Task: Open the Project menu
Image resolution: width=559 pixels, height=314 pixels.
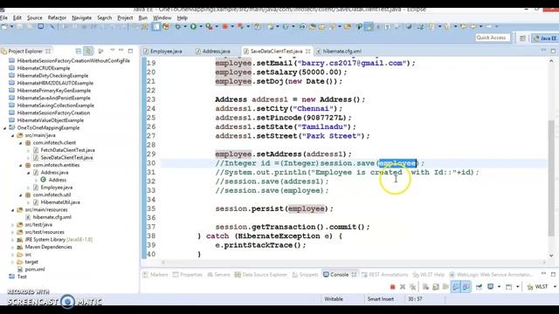Action: [125, 17]
